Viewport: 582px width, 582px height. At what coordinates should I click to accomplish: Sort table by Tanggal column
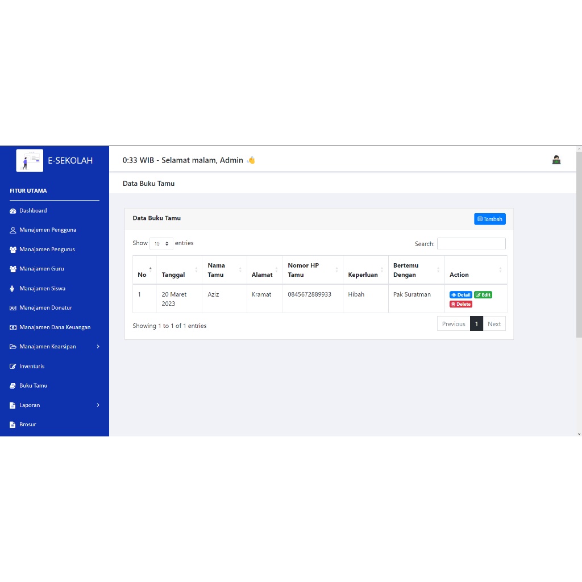click(x=180, y=270)
